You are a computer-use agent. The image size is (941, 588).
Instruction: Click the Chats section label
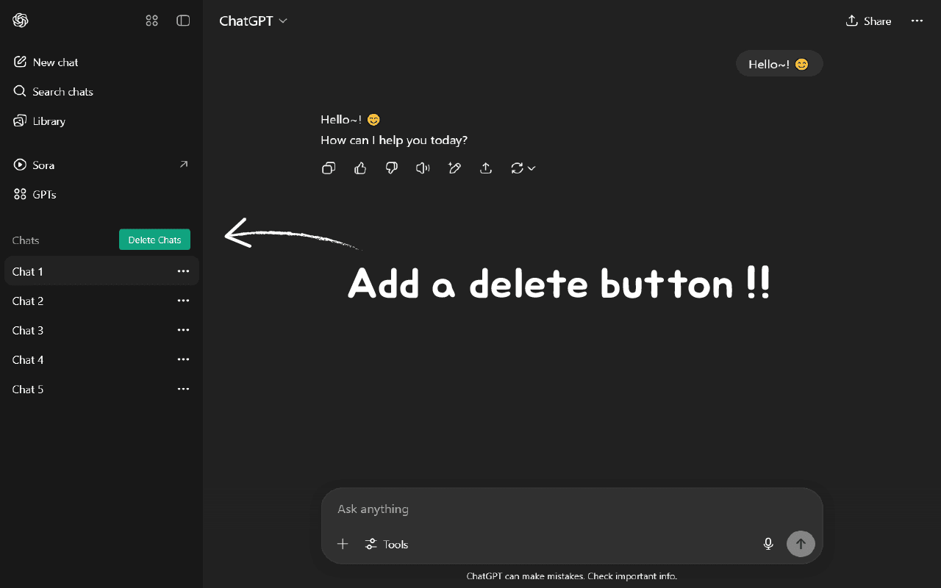pos(26,240)
